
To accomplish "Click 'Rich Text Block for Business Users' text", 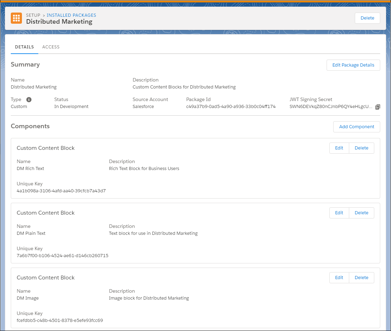I will [144, 169].
